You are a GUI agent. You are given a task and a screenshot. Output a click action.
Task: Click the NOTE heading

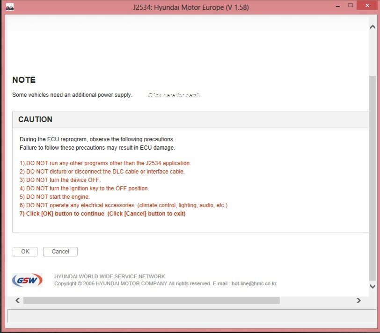point(24,80)
